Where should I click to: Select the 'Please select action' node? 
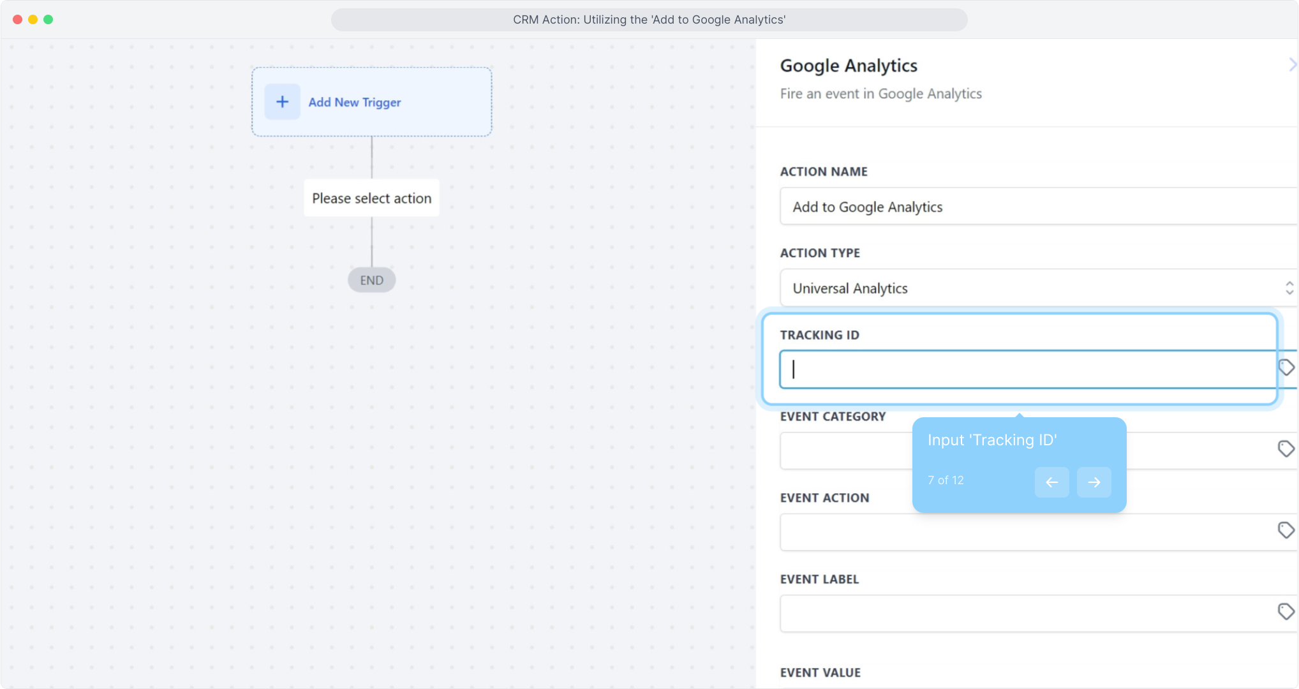coord(371,198)
